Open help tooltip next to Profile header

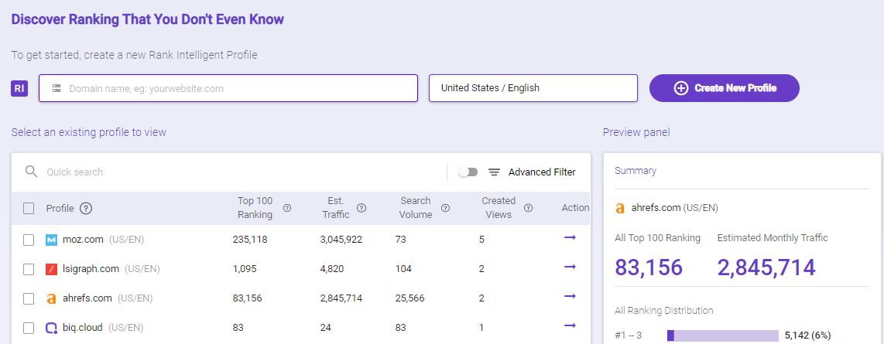(86, 208)
